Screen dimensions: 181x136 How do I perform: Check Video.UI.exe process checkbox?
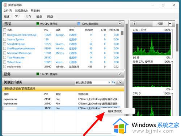(5, 62)
